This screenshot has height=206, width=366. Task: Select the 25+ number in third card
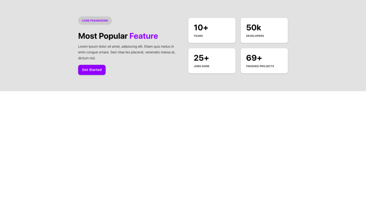(x=201, y=58)
